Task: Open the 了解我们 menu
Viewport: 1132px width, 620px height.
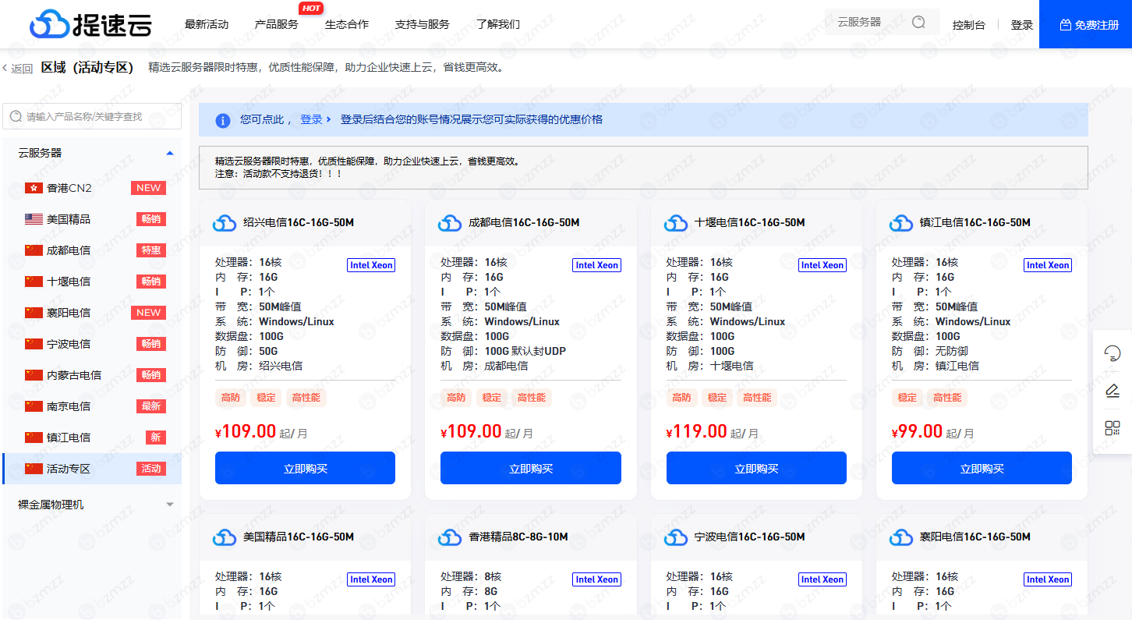Action: (498, 24)
